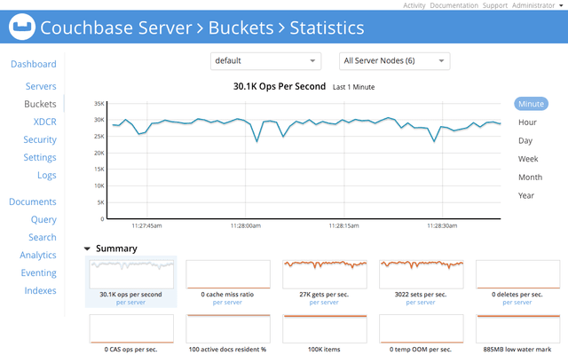
Task: Collapse the Summary section triangle
Action: [x=87, y=248]
